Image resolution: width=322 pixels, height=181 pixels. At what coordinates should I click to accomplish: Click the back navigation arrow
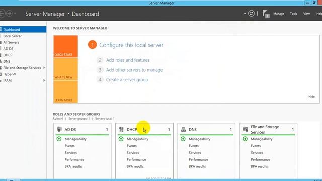pos(2,14)
